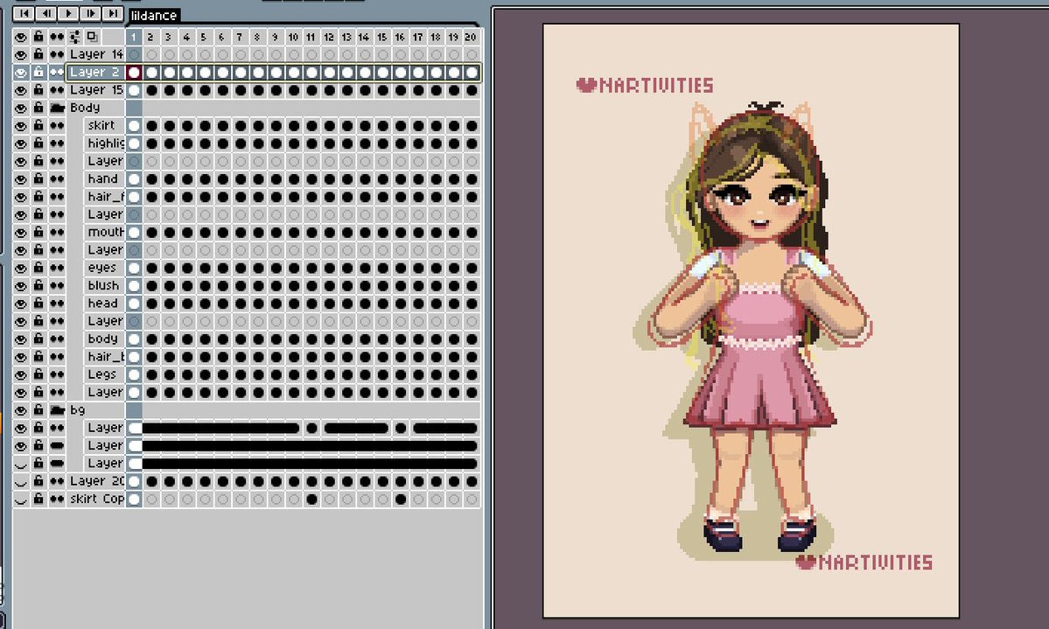The image size is (1049, 629).
Task: Jump to the last frame
Action: [113, 13]
